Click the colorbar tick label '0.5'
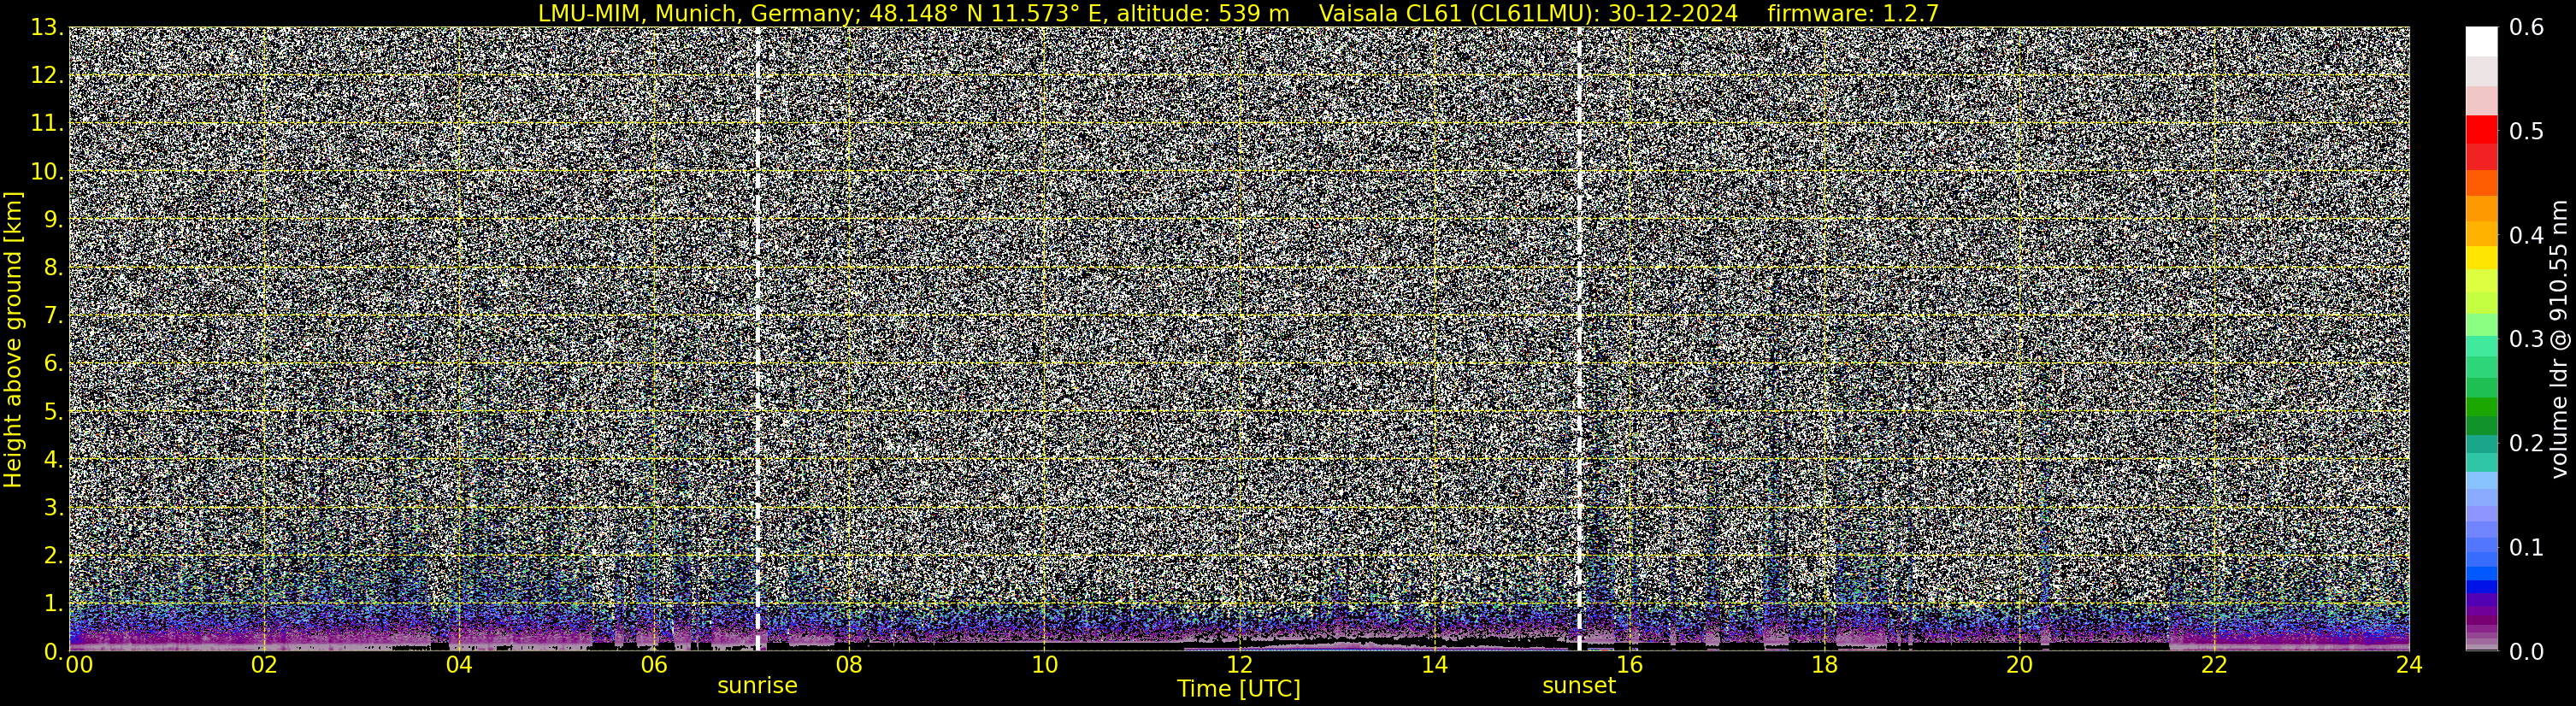 [2527, 132]
